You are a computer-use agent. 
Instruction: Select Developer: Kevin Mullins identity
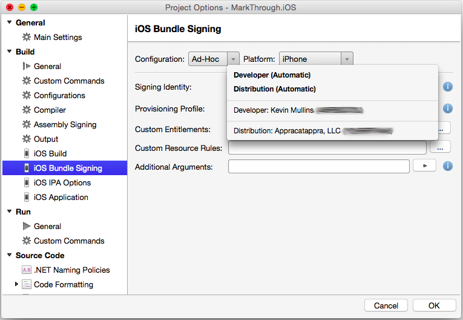pyautogui.click(x=298, y=110)
